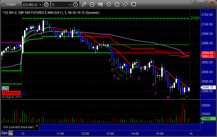Click the 2100.00 price axis label
Screen dimensions: 217x137
tap(207, 24)
